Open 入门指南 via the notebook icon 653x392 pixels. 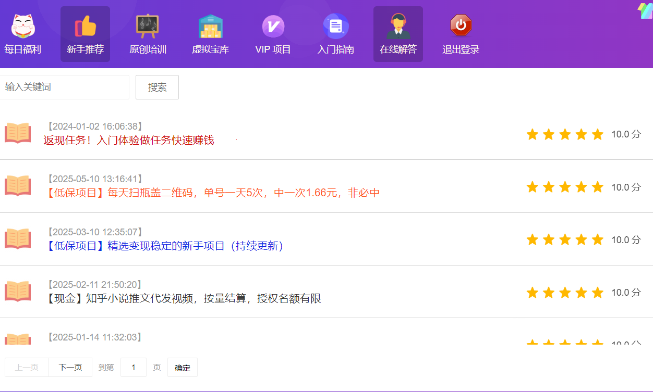[335, 26]
